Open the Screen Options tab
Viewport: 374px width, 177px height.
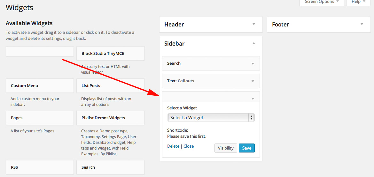click(322, 2)
